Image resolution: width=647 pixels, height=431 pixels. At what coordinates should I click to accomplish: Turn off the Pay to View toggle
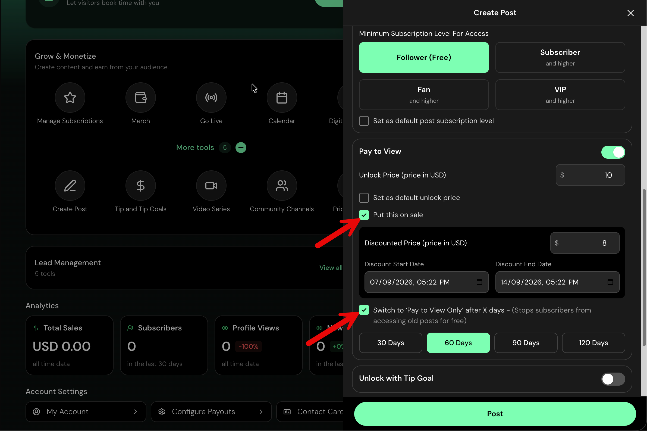pos(613,152)
